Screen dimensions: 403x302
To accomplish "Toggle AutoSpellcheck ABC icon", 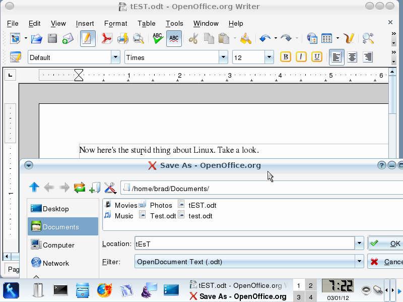I will (174, 39).
